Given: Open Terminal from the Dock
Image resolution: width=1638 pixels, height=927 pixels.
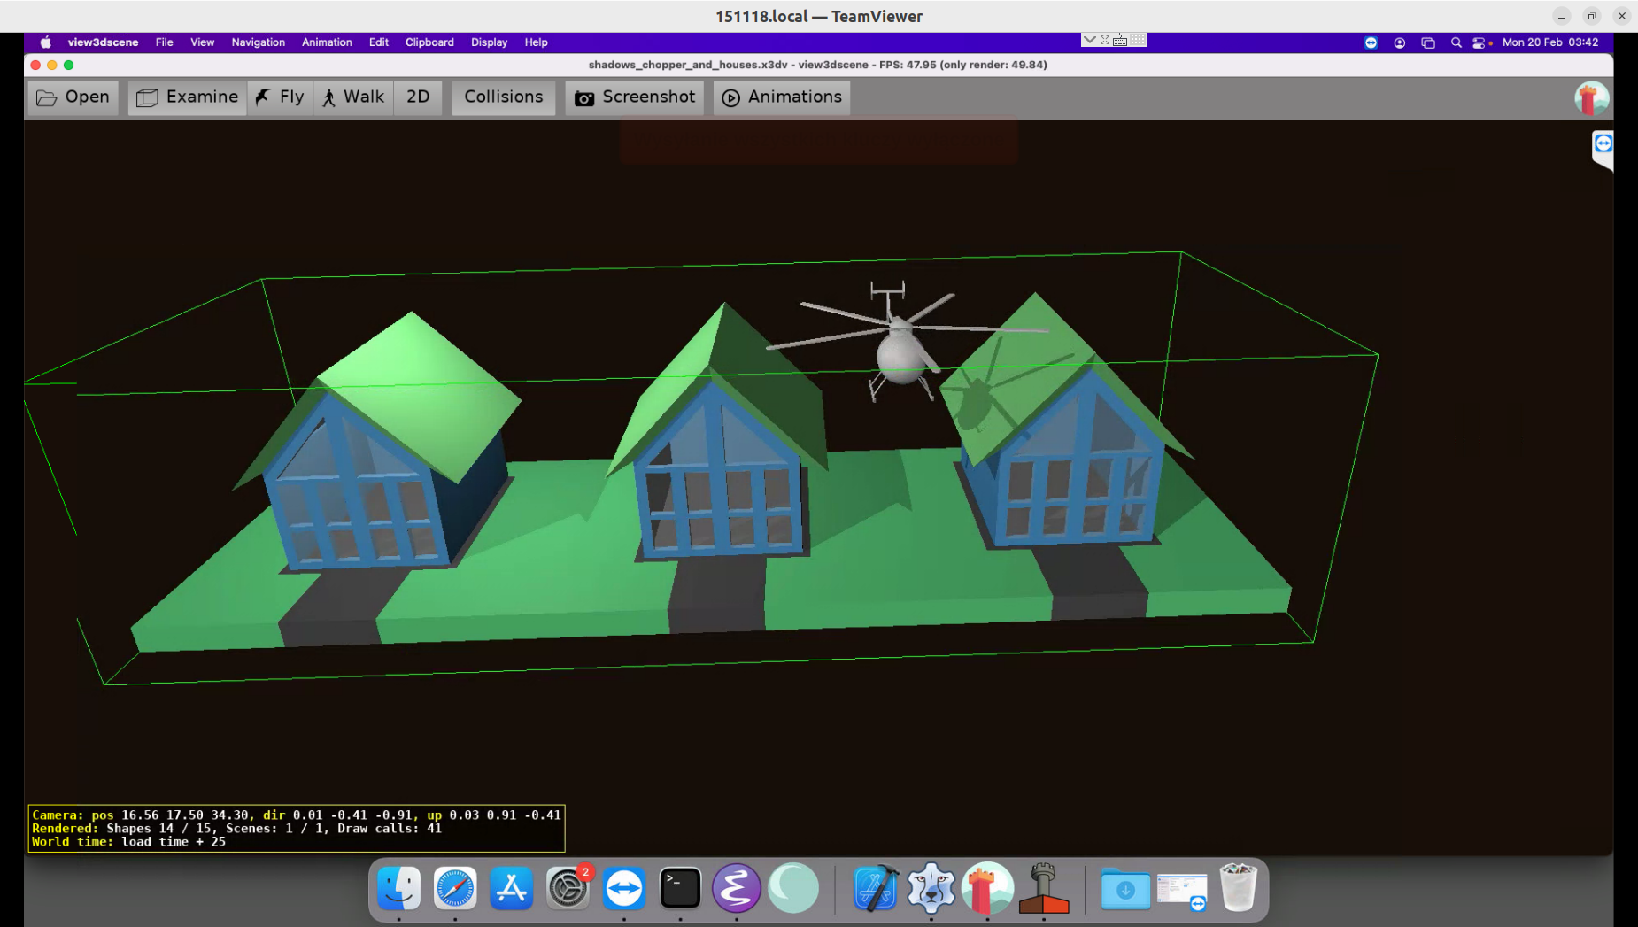Looking at the screenshot, I should 681,888.
